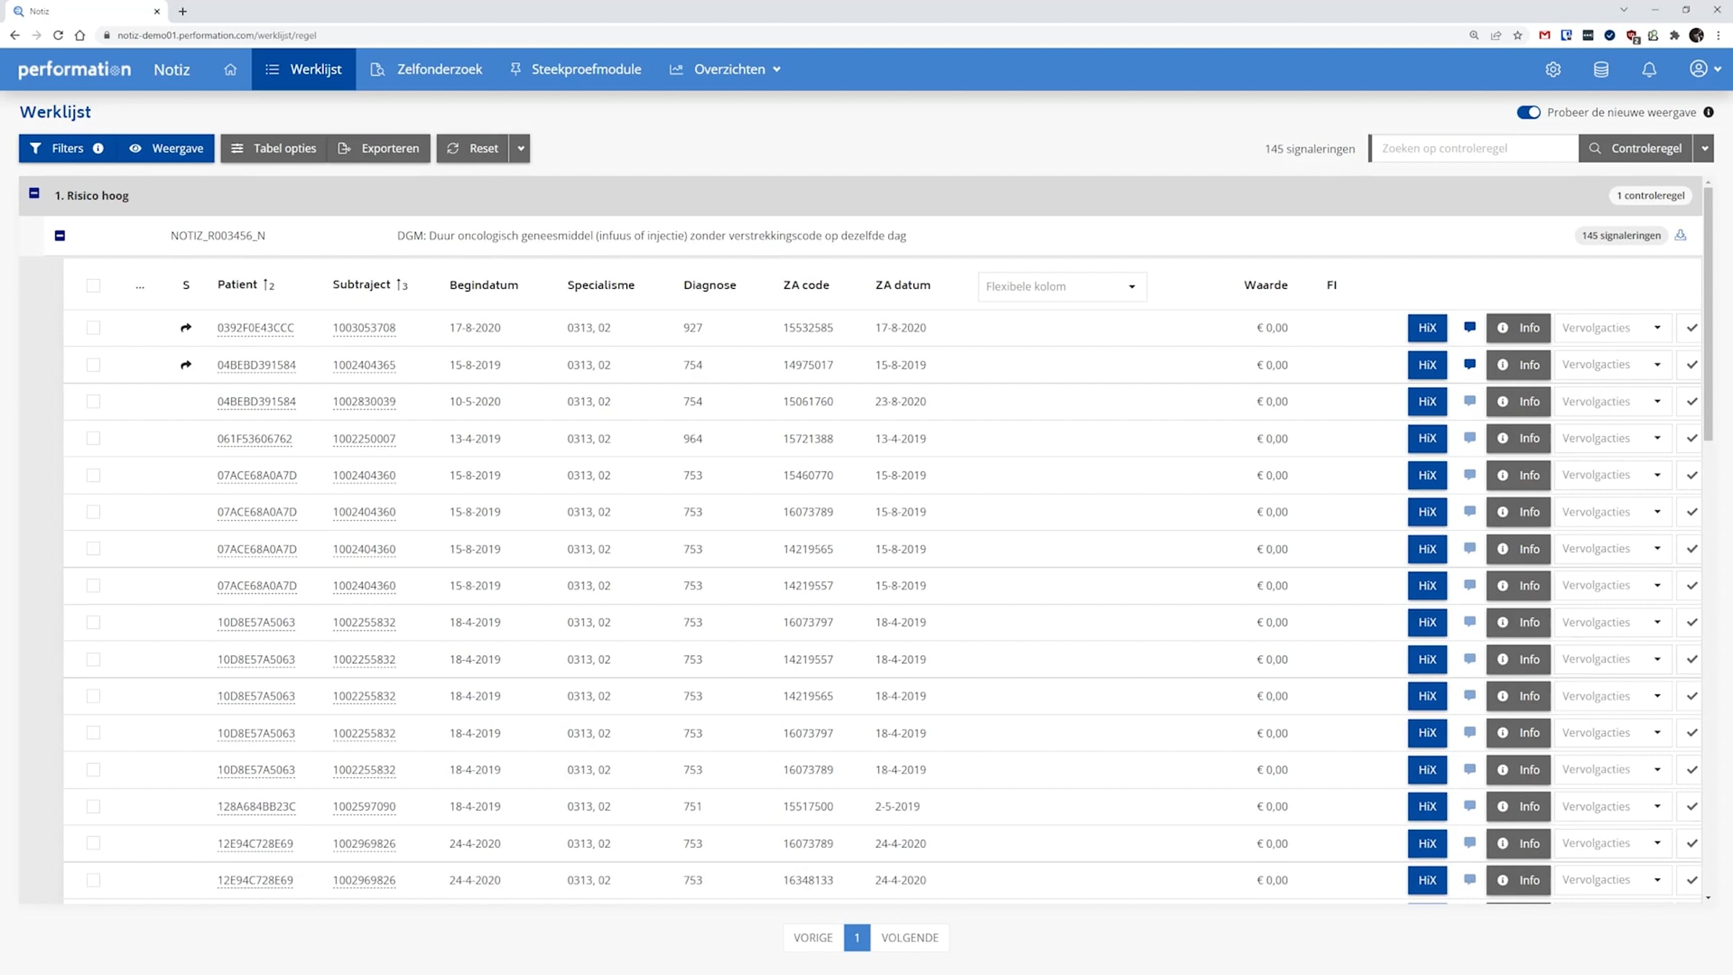This screenshot has width=1733, height=975.
Task: Open subtraject link 1003053708
Action: click(x=364, y=328)
